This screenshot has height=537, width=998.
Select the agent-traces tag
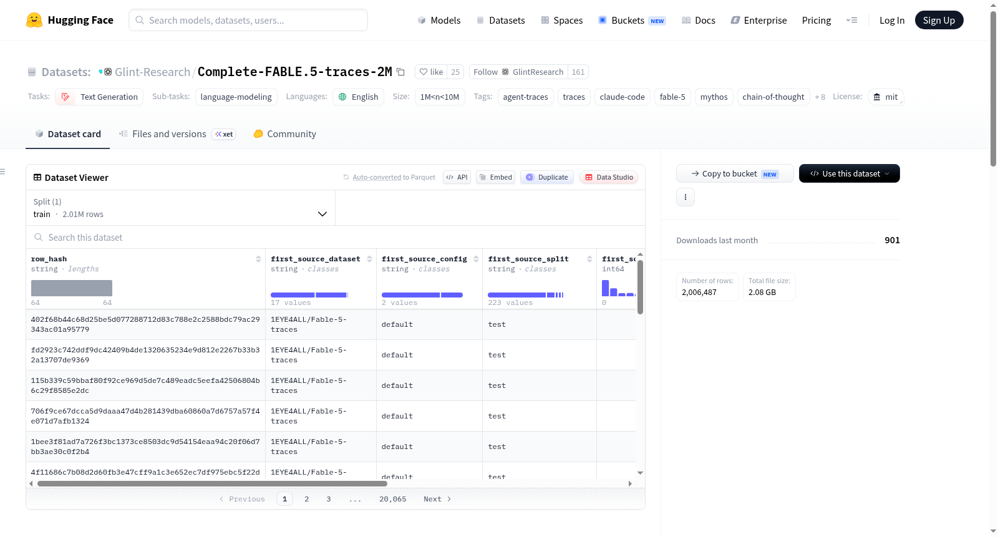point(525,97)
